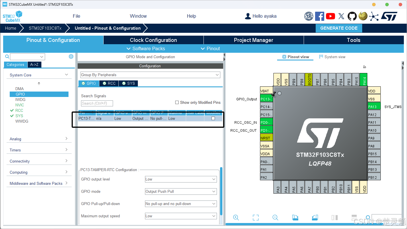Viewport: 407px width, 229px height.
Task: Switch to Project Manager tab
Action: [x=253, y=40]
